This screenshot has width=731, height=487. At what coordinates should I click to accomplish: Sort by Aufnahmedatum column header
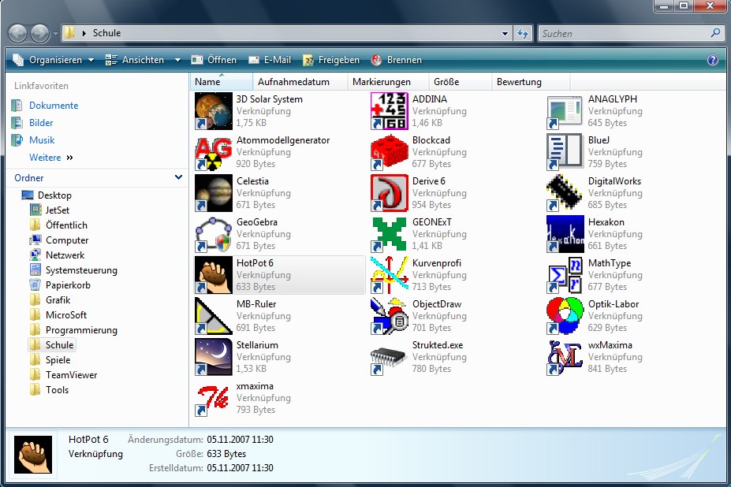click(x=300, y=81)
